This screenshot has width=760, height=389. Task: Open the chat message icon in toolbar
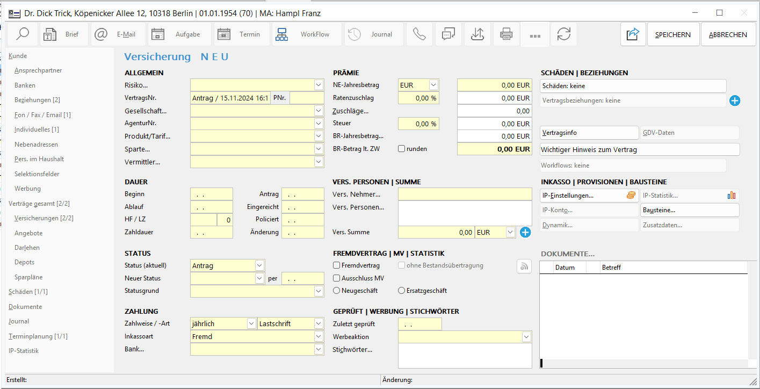(448, 34)
